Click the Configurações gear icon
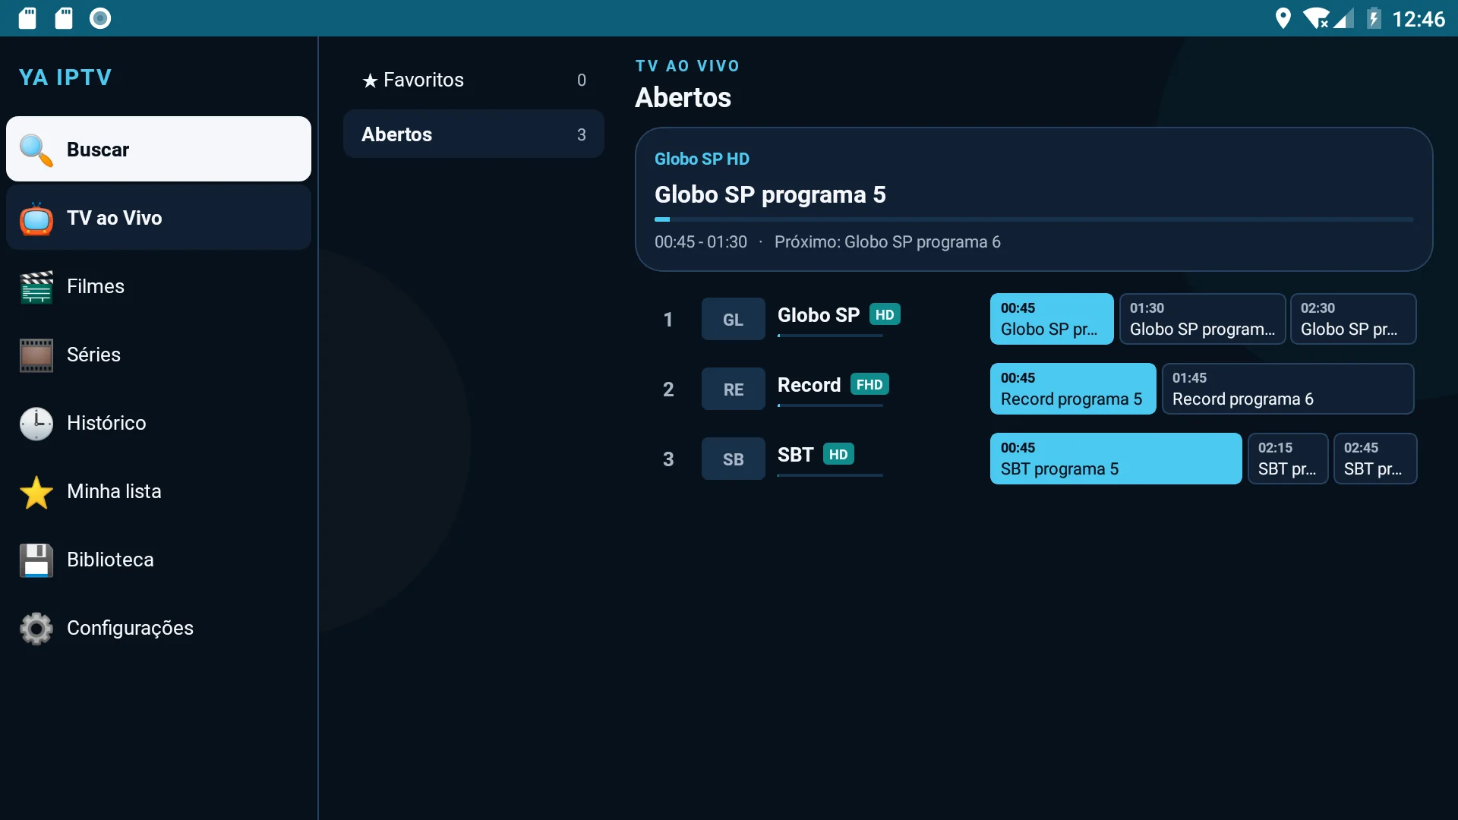This screenshot has height=820, width=1458. click(x=36, y=628)
